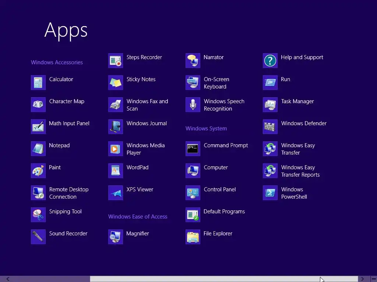This screenshot has width=377, height=282.
Task: Click the 'Windows Defender' label text
Action: (304, 123)
